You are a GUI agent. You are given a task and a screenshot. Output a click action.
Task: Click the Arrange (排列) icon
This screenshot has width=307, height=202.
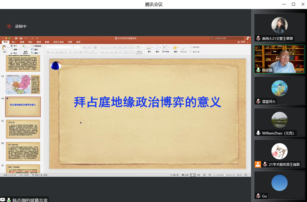[175, 48]
